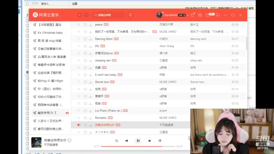Seek on the red playback progress bar
274x154 pixels.
(x=138, y=146)
